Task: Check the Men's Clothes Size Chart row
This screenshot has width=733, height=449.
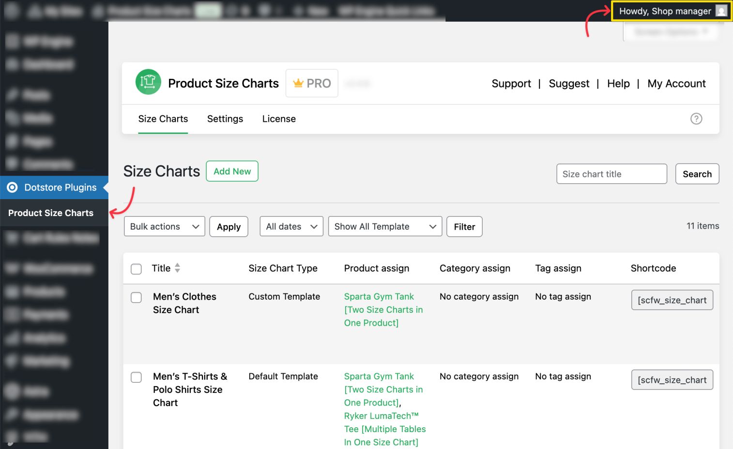Action: coord(137,297)
